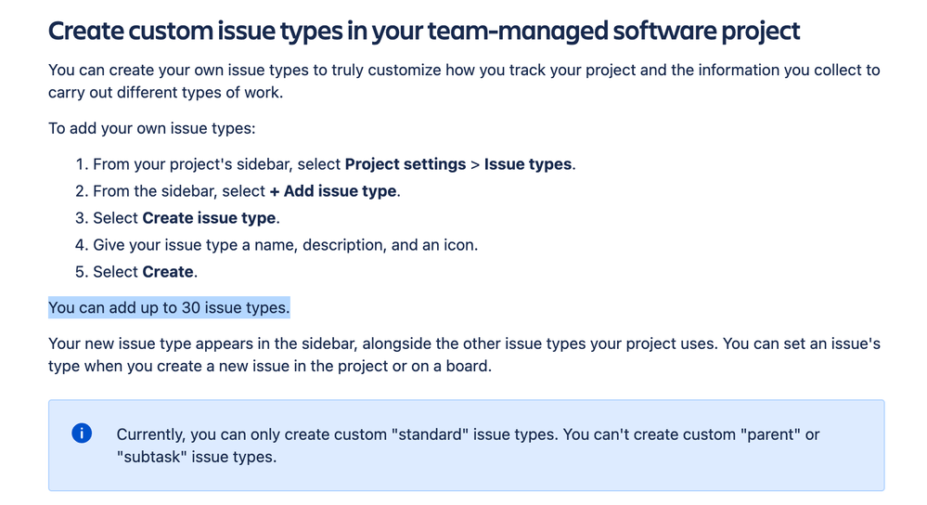Click step four about name, description, icon
The height and width of the screenshot is (505, 927).
tap(277, 245)
